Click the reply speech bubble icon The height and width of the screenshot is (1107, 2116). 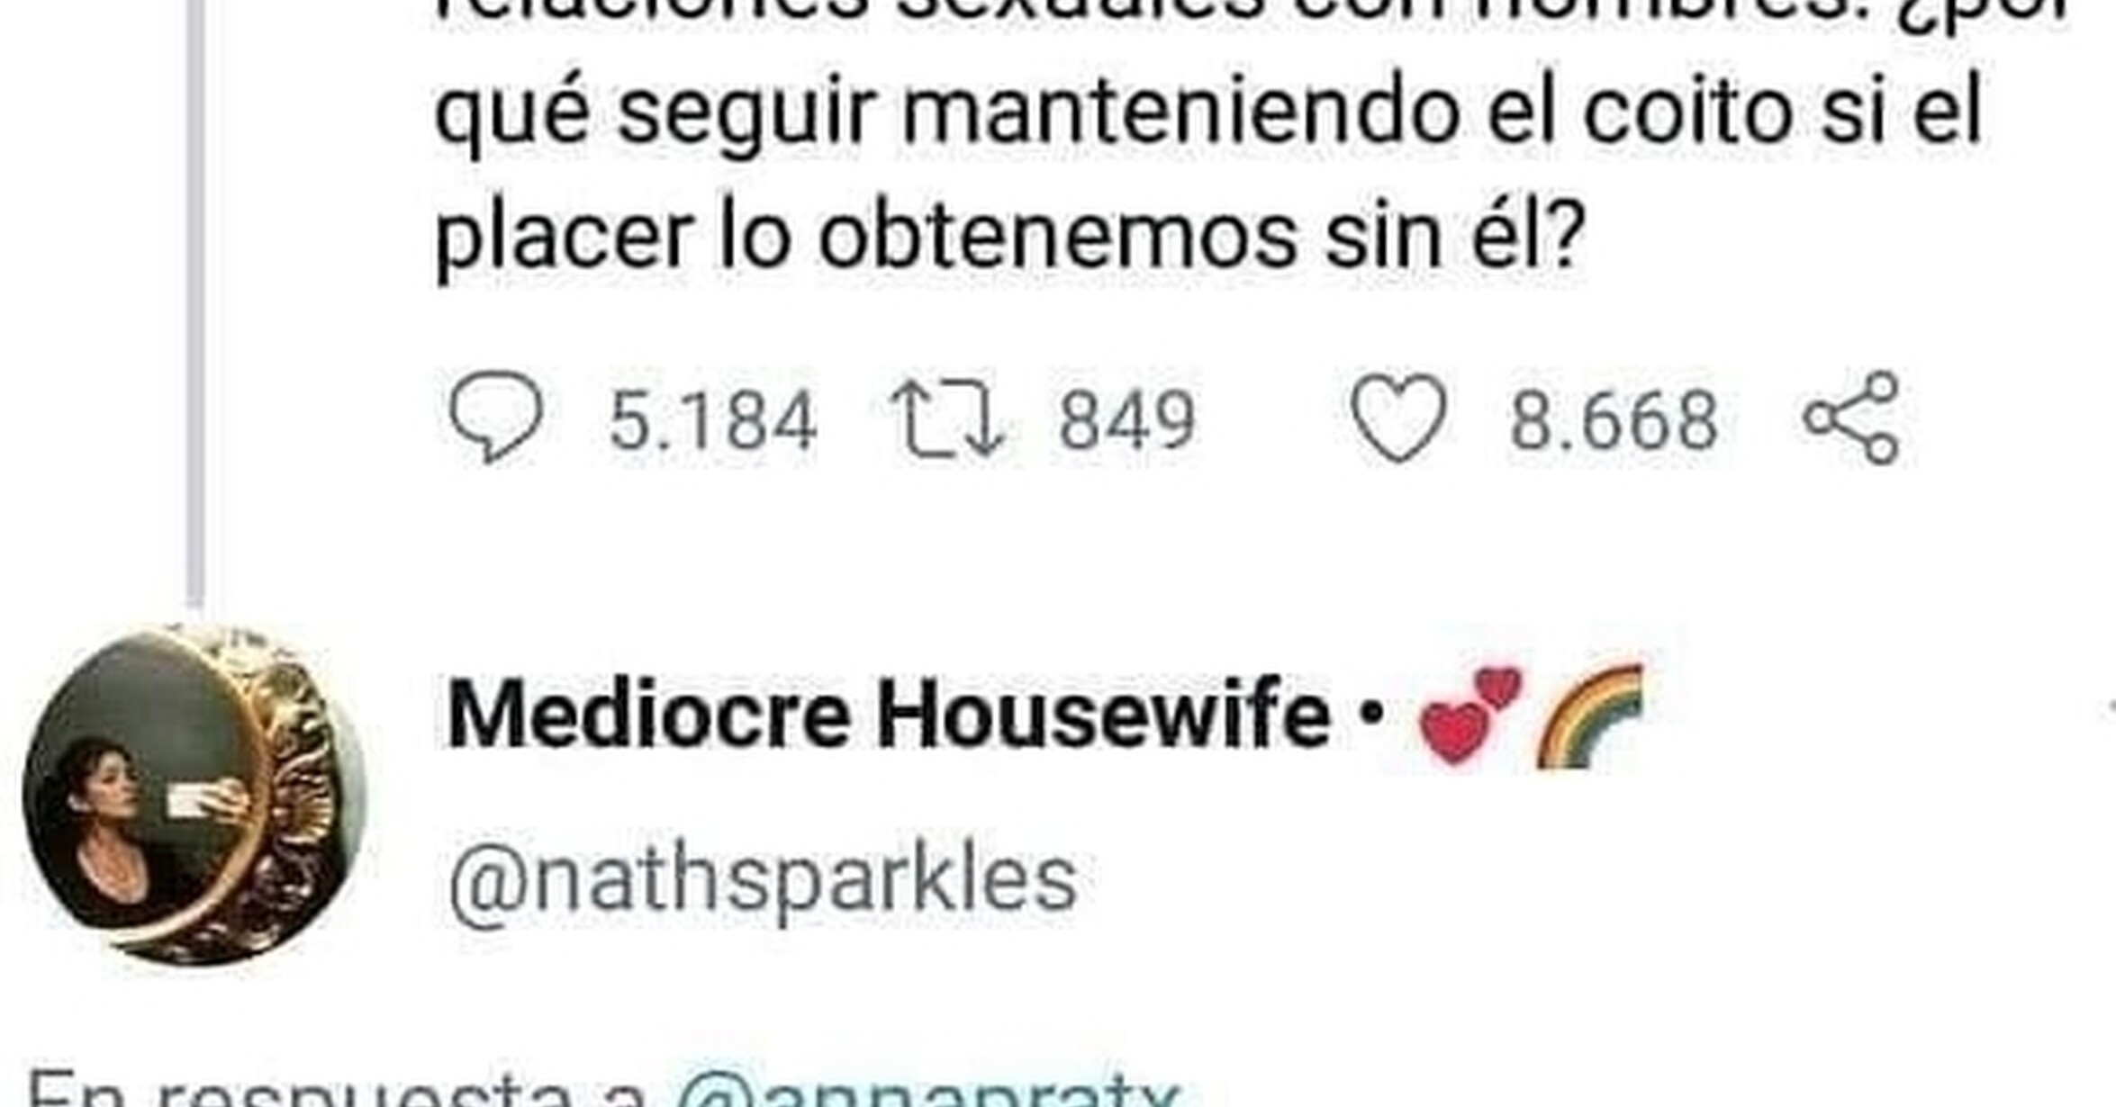coord(495,418)
